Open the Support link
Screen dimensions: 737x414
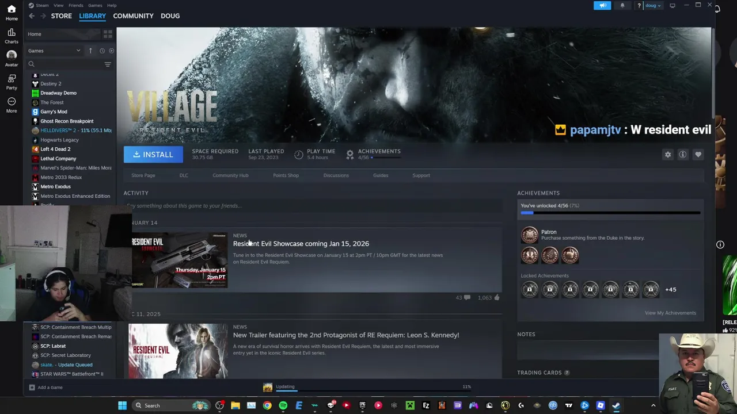point(421,175)
